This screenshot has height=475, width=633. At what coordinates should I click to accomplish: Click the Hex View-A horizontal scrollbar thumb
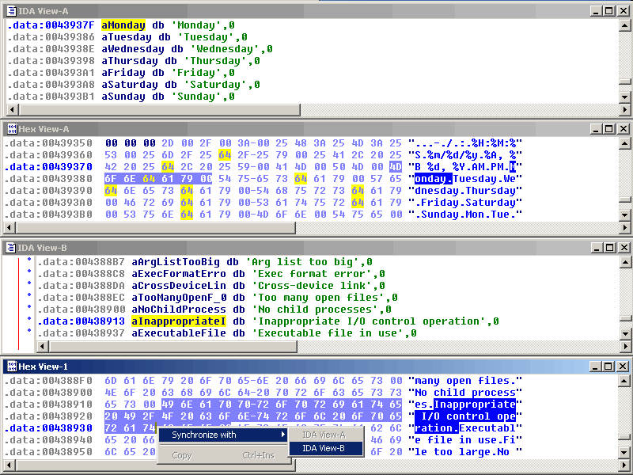156,228
